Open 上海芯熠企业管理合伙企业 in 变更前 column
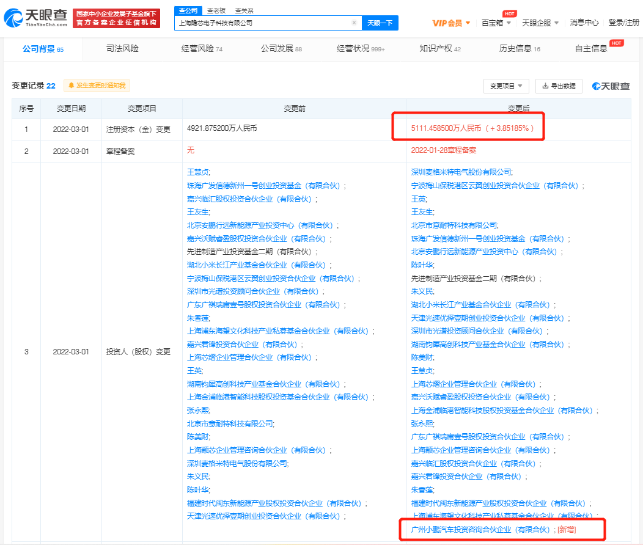The image size is (643, 545). click(x=249, y=357)
